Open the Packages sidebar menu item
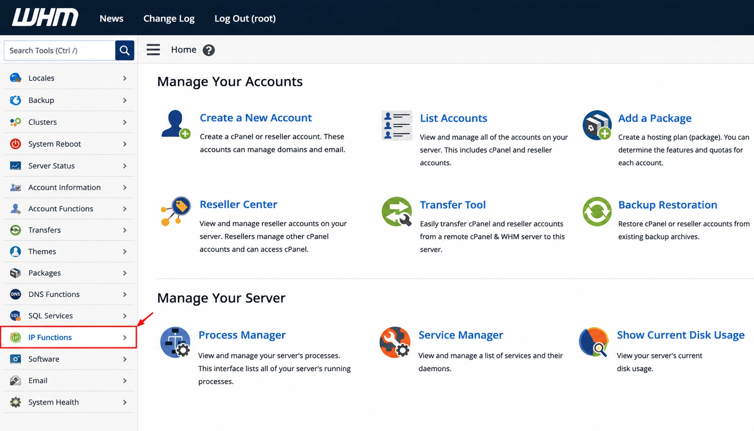Screen dimensions: 754x431 (x=69, y=273)
